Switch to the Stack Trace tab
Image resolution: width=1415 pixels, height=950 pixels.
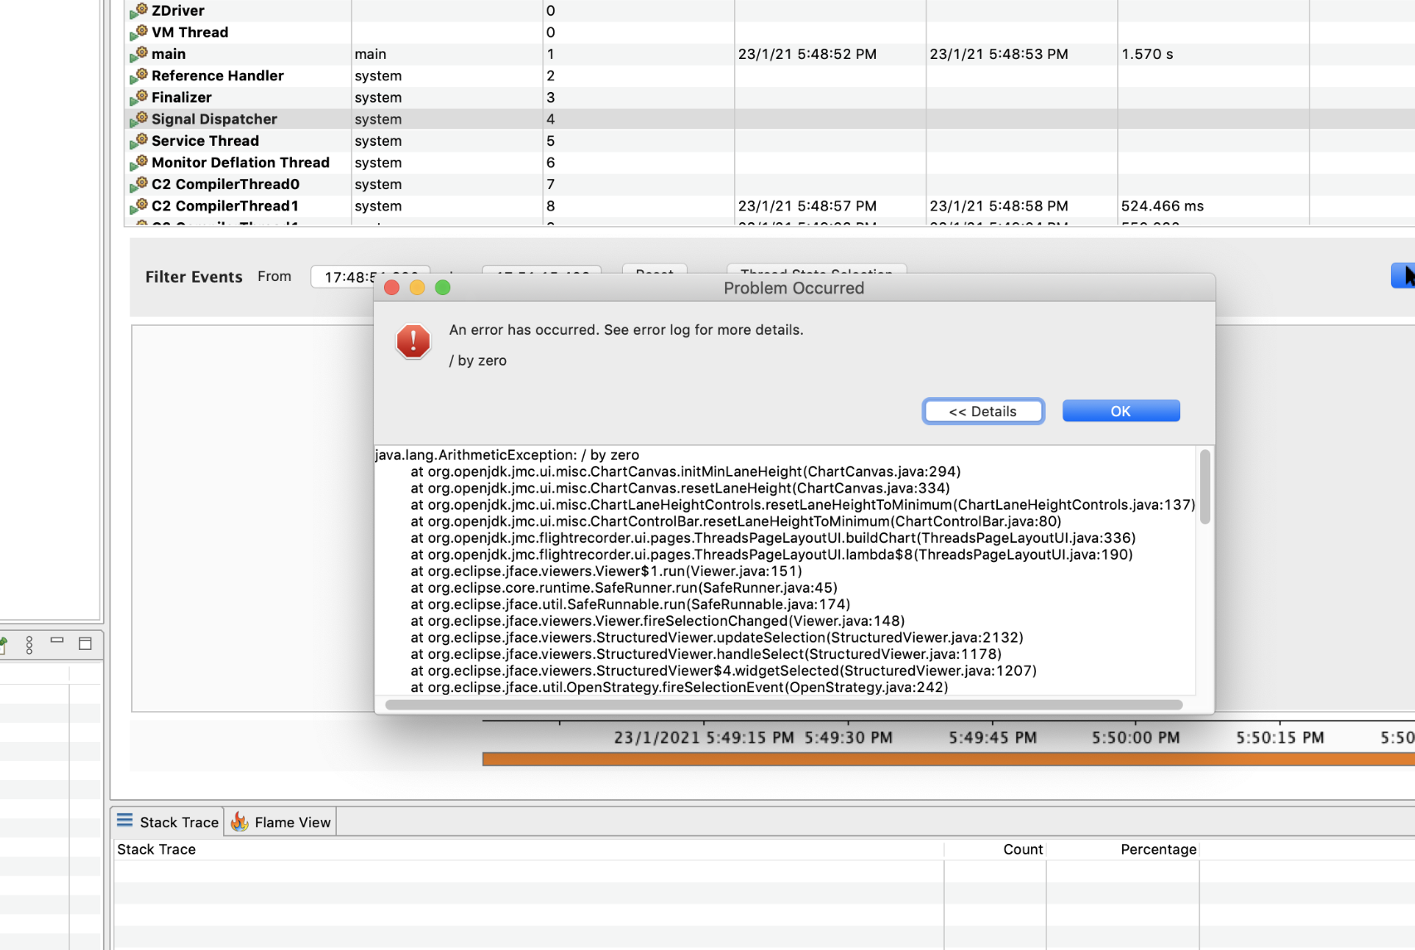pyautogui.click(x=168, y=822)
